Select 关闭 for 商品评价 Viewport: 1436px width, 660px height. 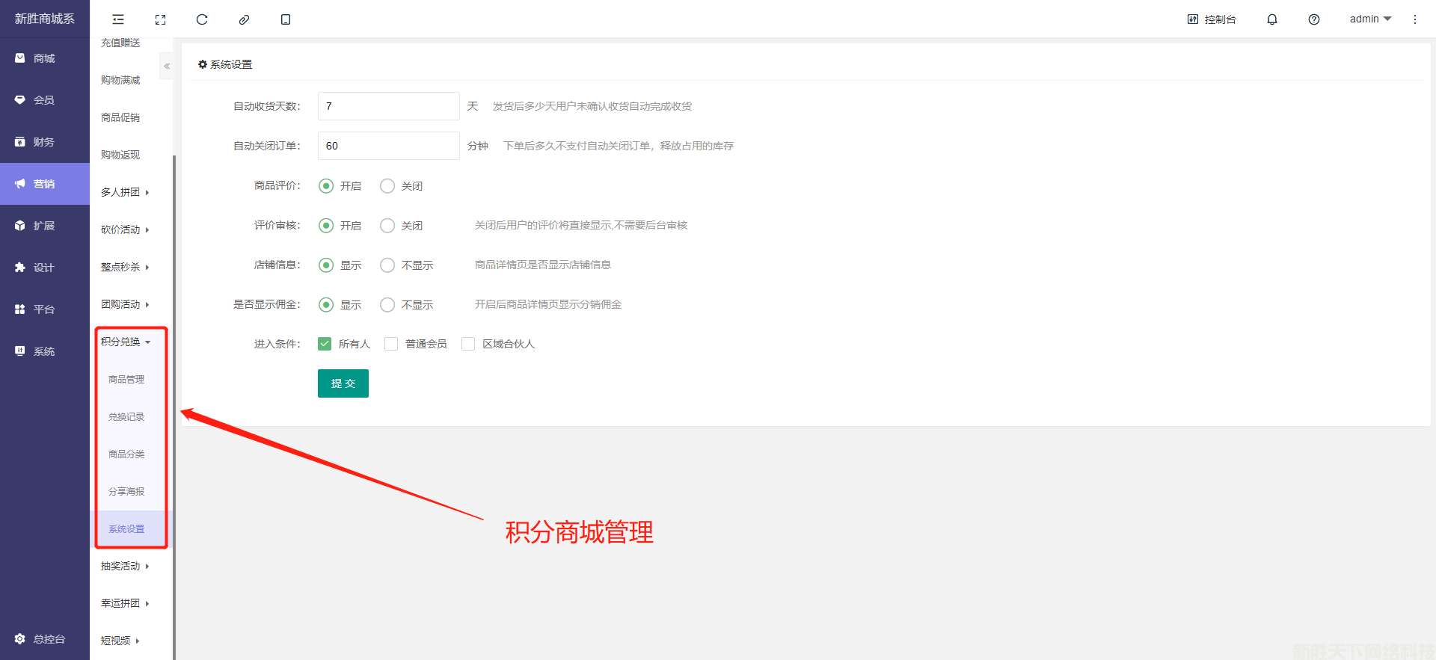[387, 186]
